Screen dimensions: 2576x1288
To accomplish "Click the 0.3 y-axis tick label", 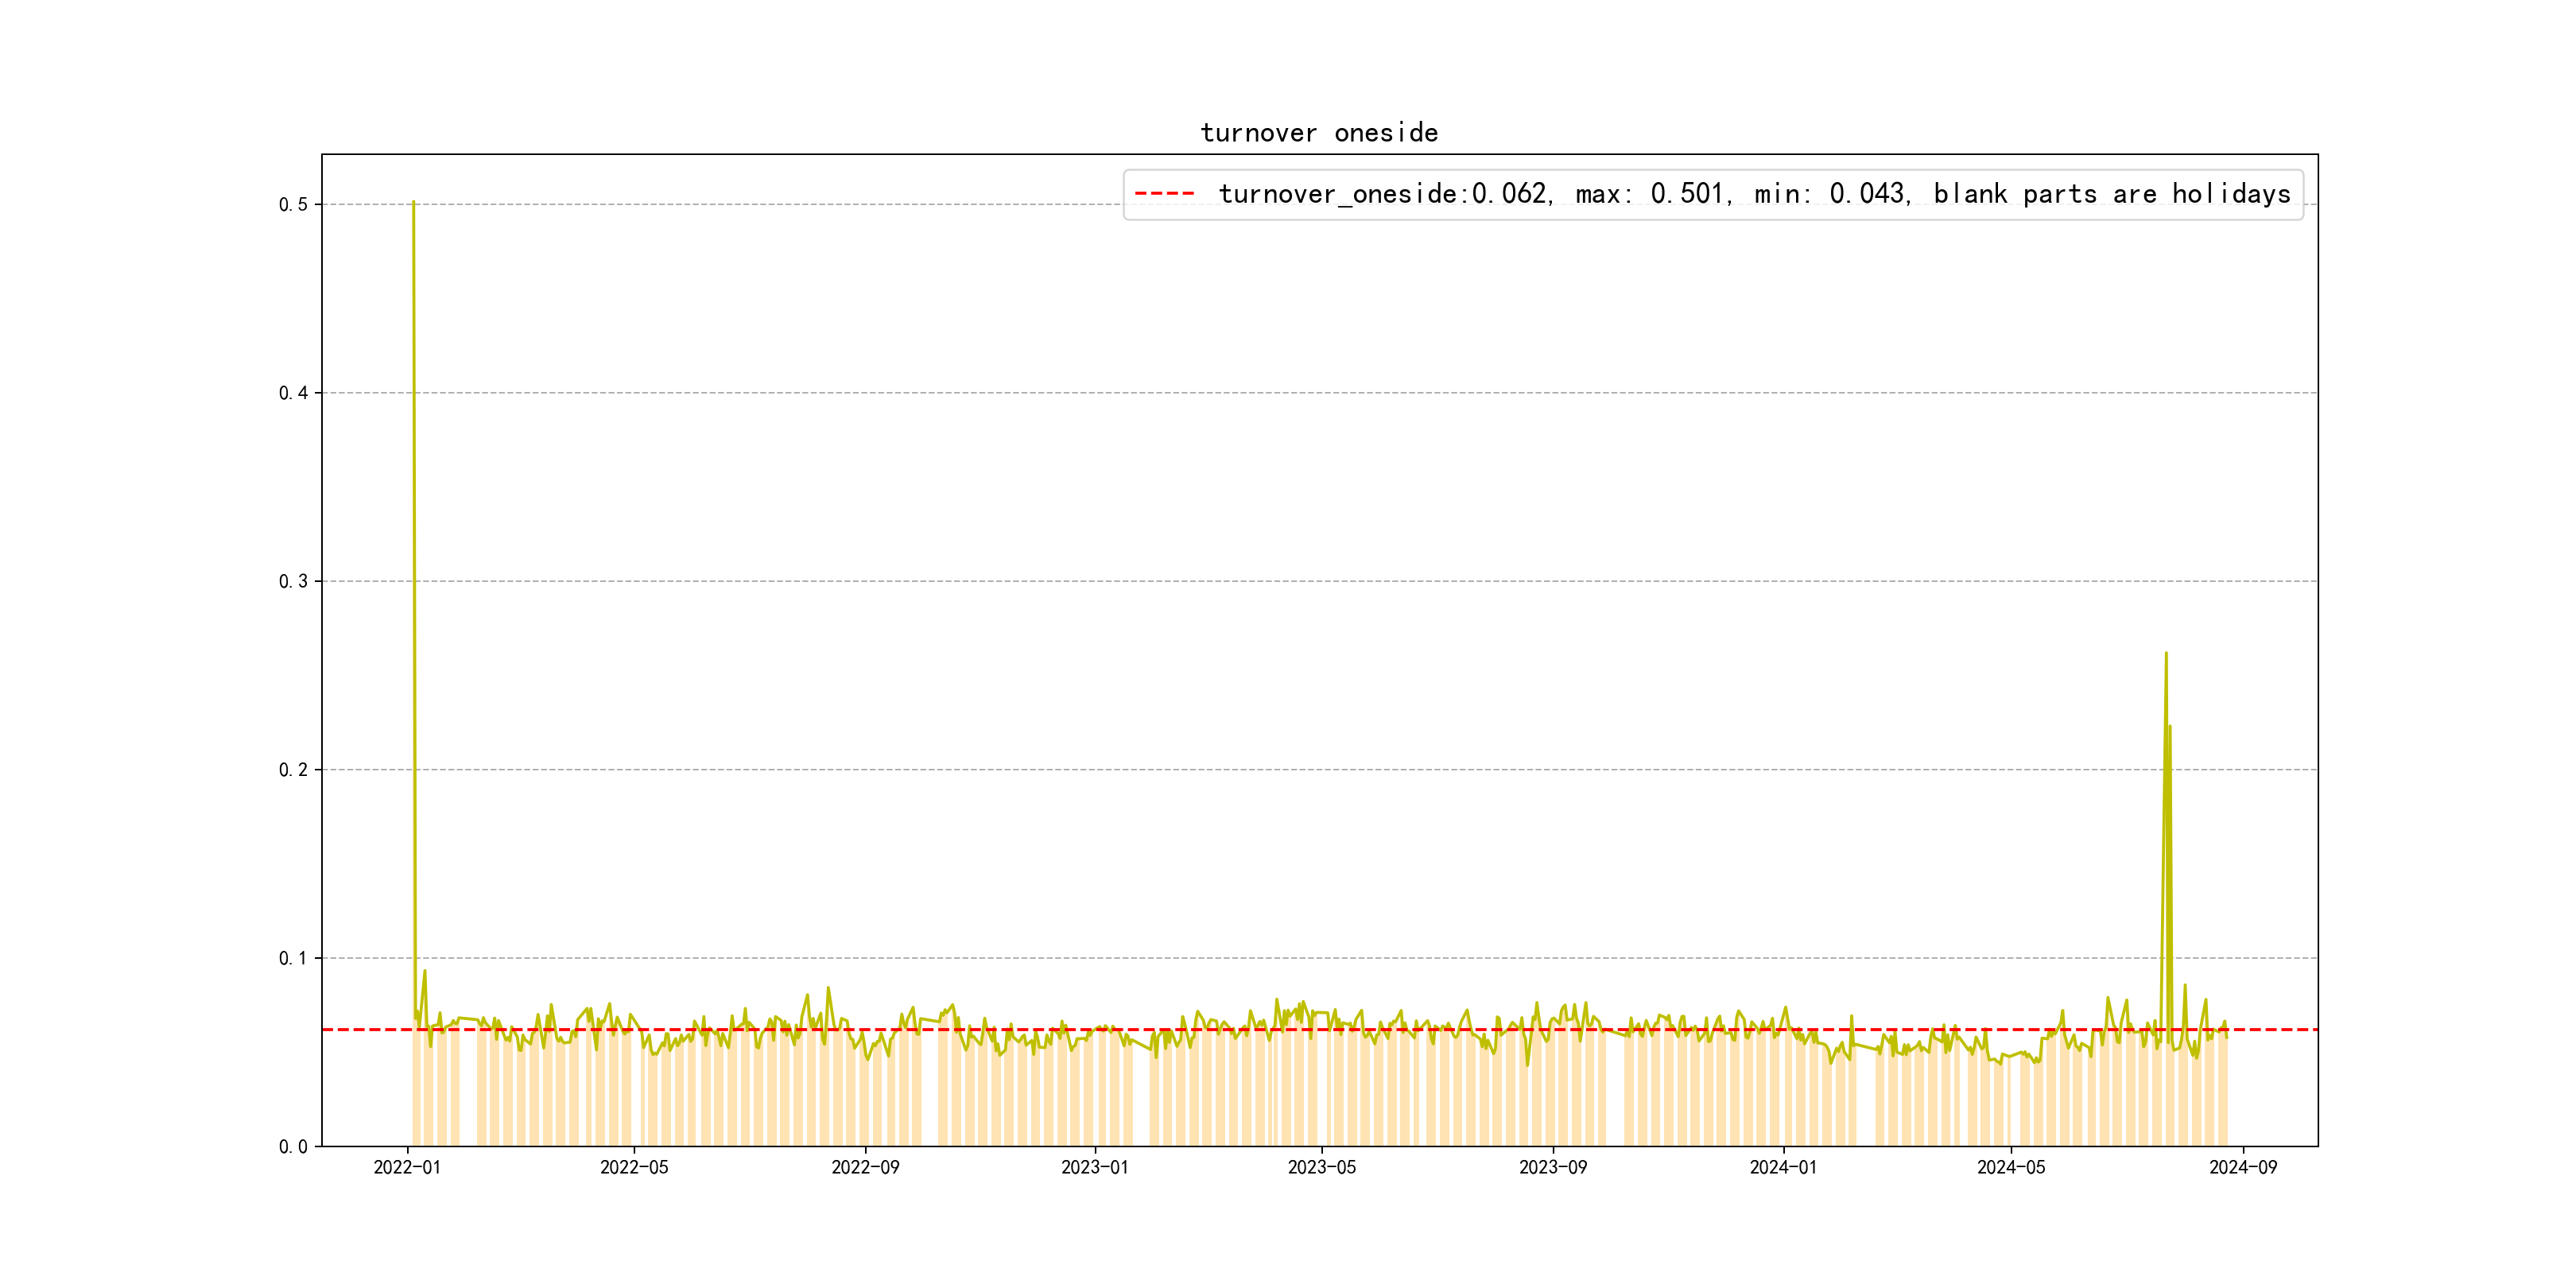I will tap(293, 582).
